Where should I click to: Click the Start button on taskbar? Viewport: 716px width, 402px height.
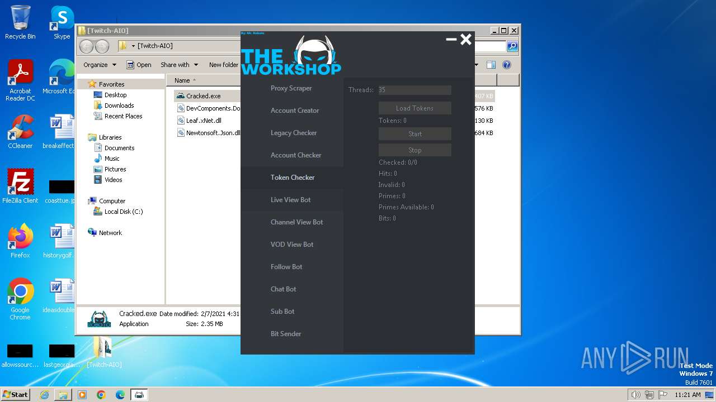(x=16, y=395)
